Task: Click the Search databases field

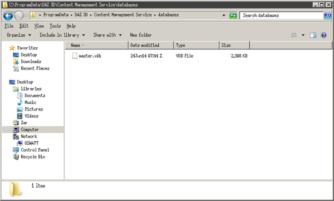Action: pyautogui.click(x=281, y=16)
